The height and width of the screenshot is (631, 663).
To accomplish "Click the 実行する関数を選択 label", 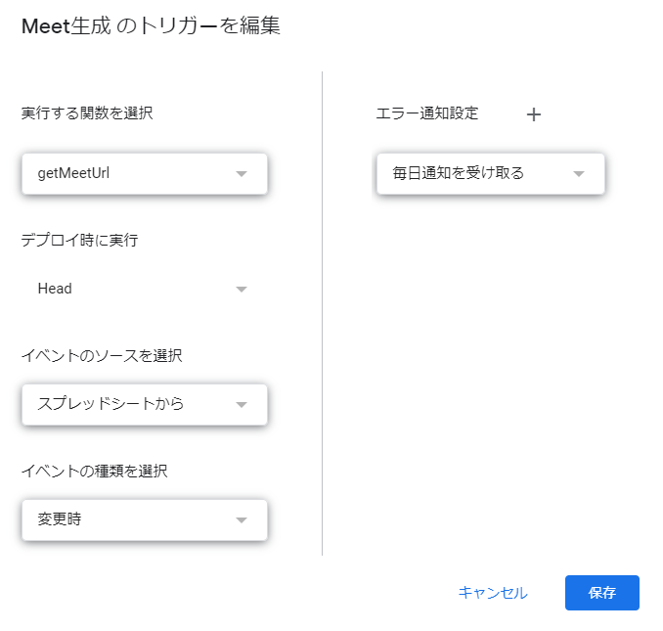I will [87, 113].
